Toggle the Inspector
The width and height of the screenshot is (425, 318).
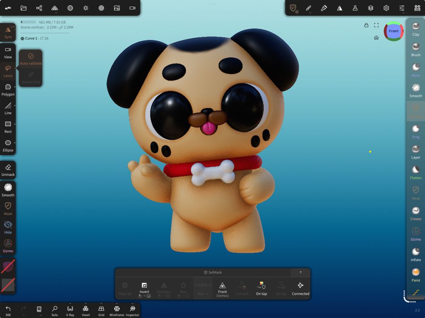pyautogui.click(x=132, y=310)
